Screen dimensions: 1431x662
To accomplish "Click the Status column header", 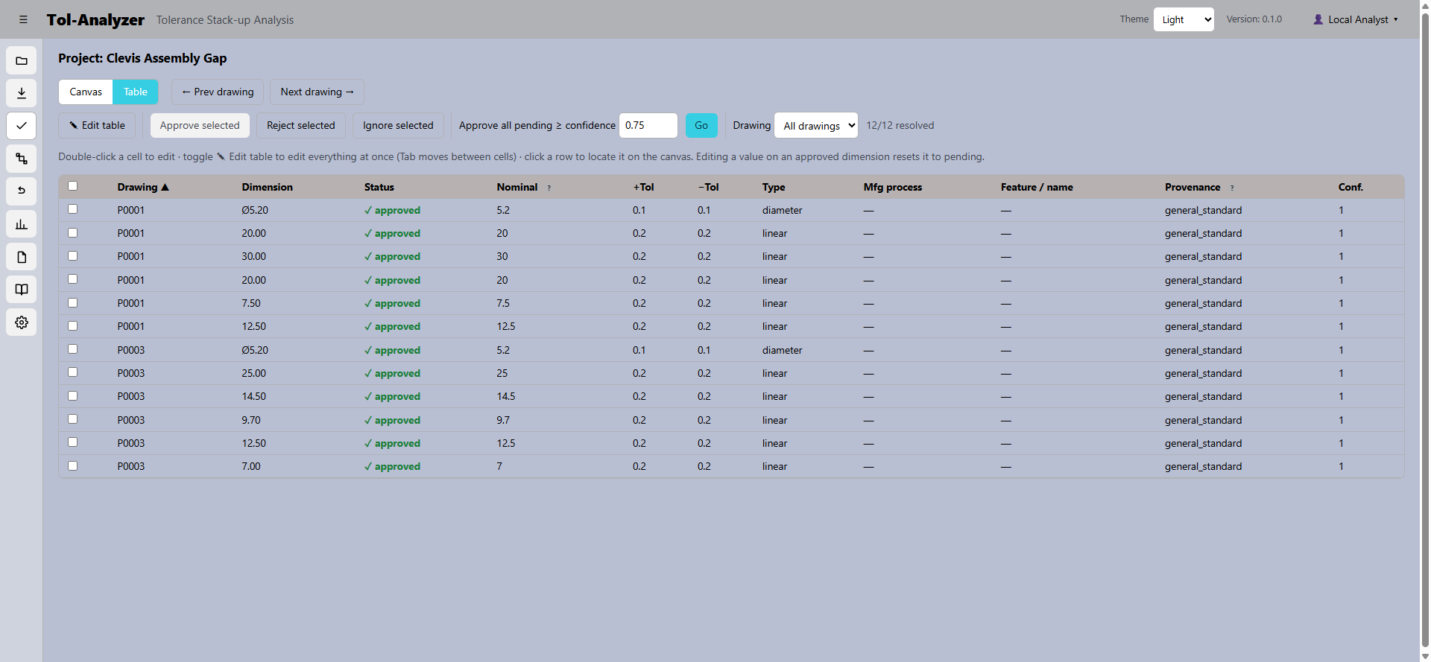I will 379,187.
